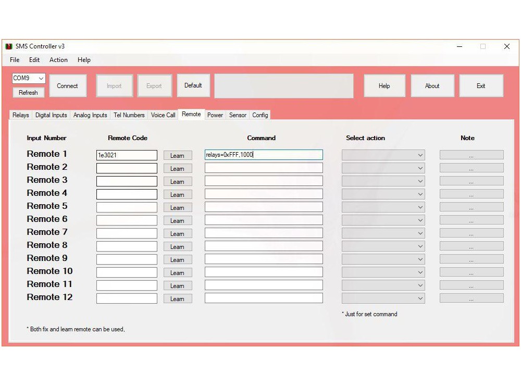Click the SMS Controller app icon in title bar
The height and width of the screenshot is (386, 521).
8,46
